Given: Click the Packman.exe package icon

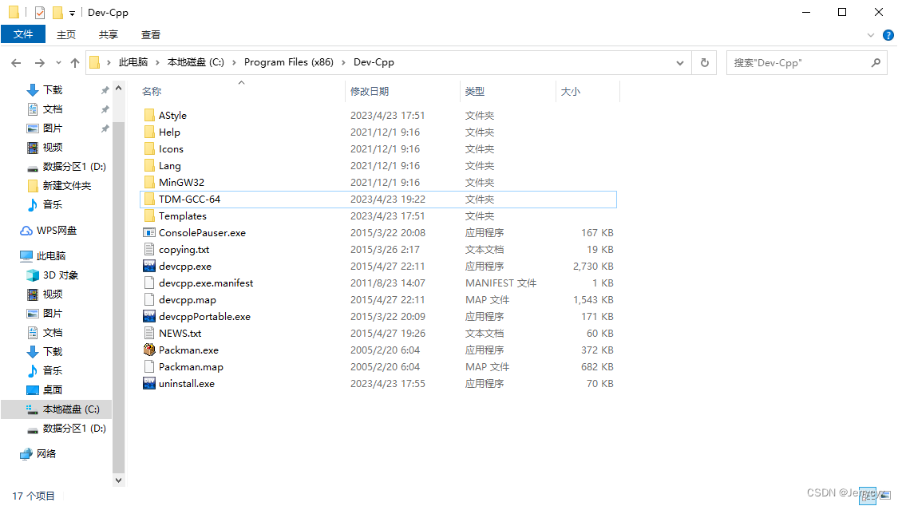Looking at the screenshot, I should coord(149,350).
